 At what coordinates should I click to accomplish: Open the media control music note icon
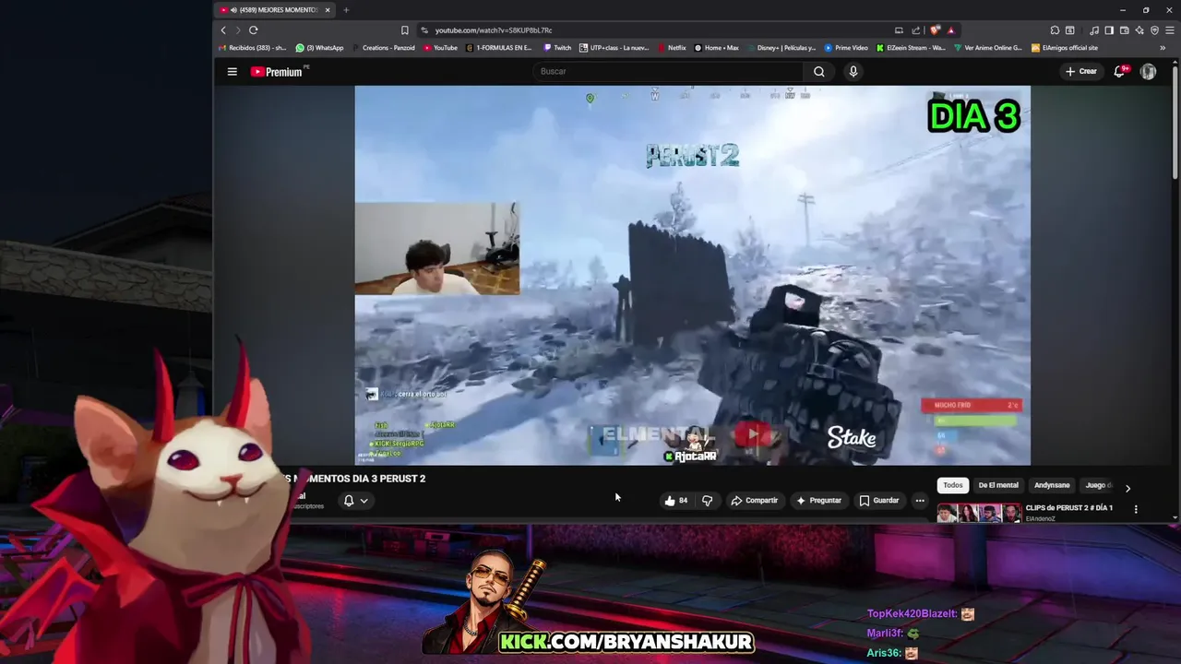(x=1094, y=30)
